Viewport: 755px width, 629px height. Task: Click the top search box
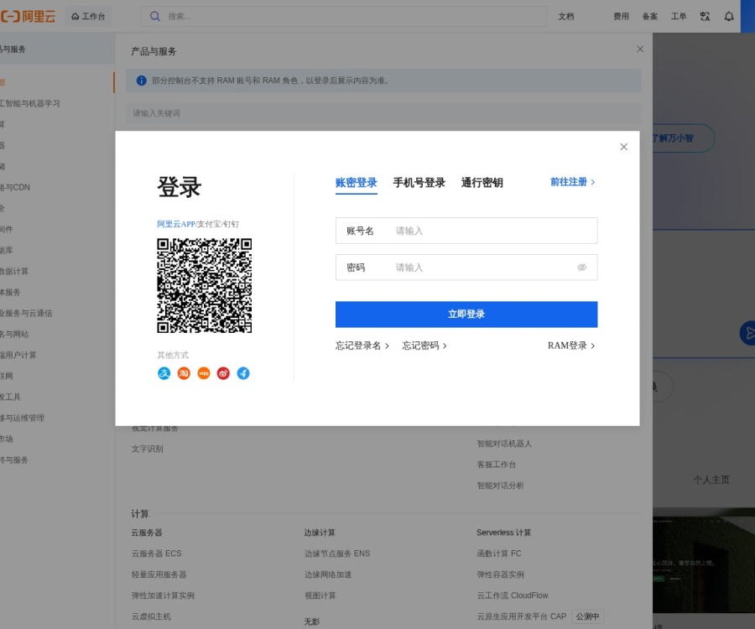[343, 17]
